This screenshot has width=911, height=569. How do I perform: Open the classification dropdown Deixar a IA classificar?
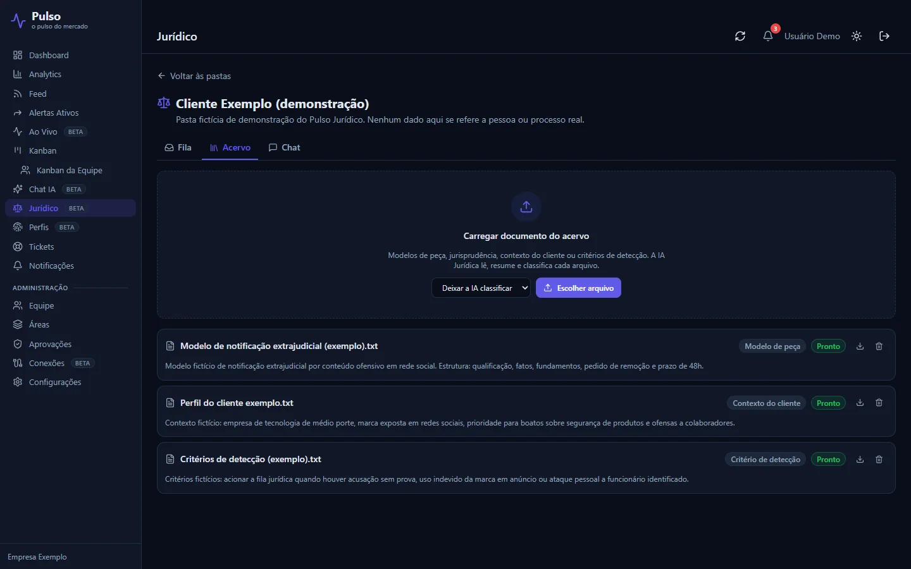coord(481,288)
